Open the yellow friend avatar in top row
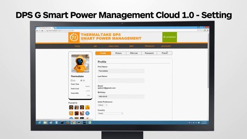This screenshot has width=247, height=139. [x=88, y=107]
